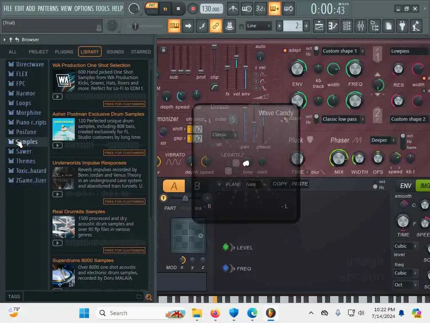The width and height of the screenshot is (430, 323).
Task: Arm the record button
Action: tap(193, 9)
